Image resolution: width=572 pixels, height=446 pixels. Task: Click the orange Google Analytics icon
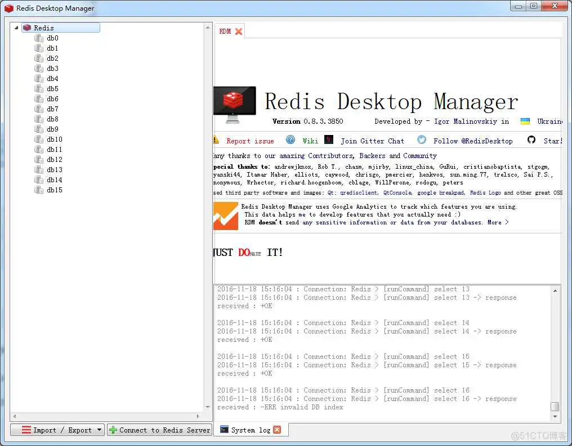coord(225,215)
